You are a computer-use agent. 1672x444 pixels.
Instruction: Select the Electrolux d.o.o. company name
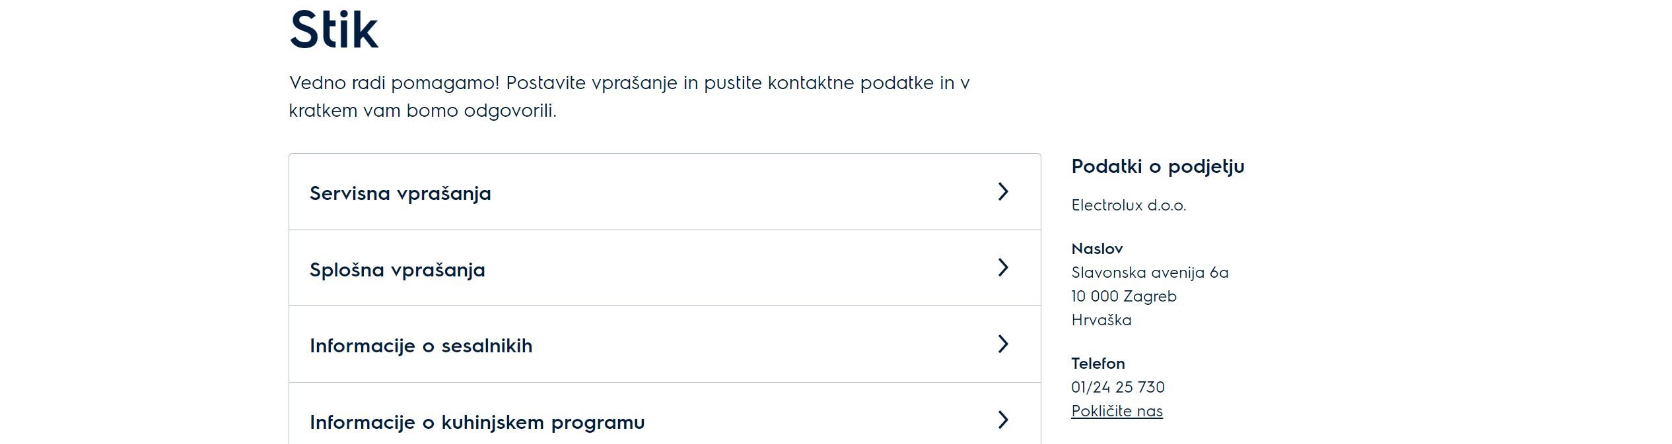tap(1129, 205)
